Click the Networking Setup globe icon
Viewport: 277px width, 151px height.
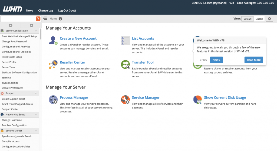[x=2, y=115]
